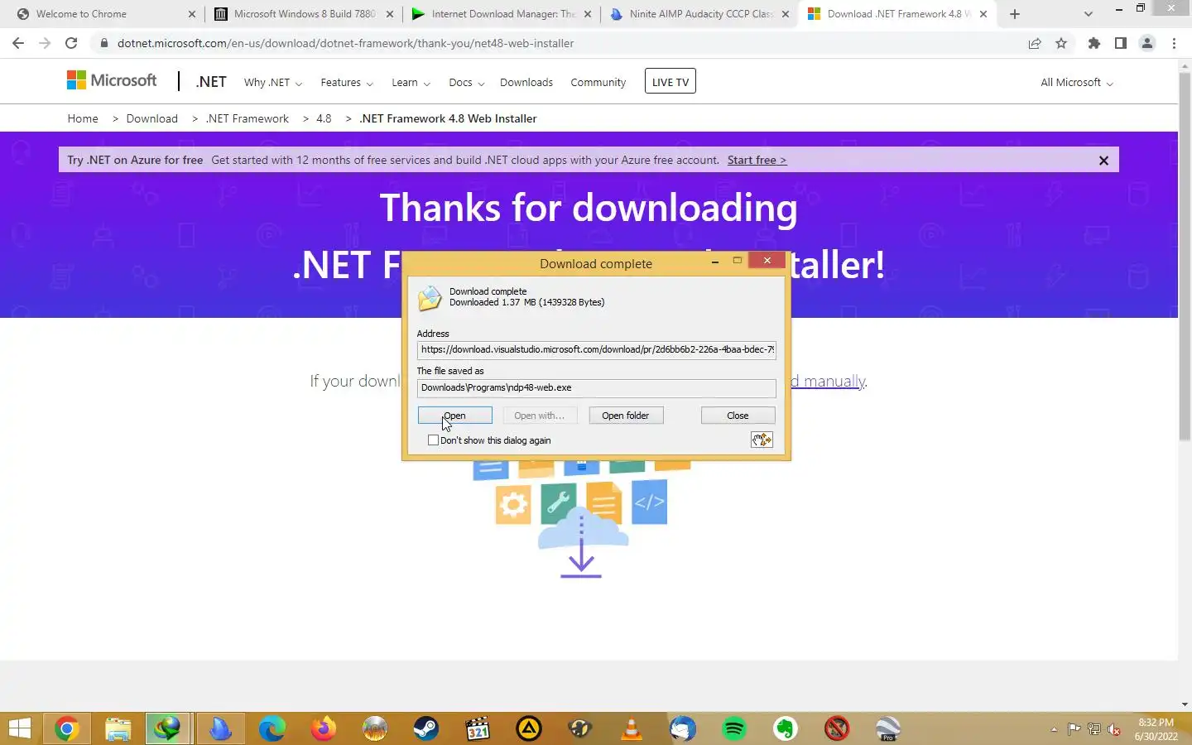Viewport: 1192px width, 745px height.
Task: Click Home in breadcrumb
Action: coord(83,118)
